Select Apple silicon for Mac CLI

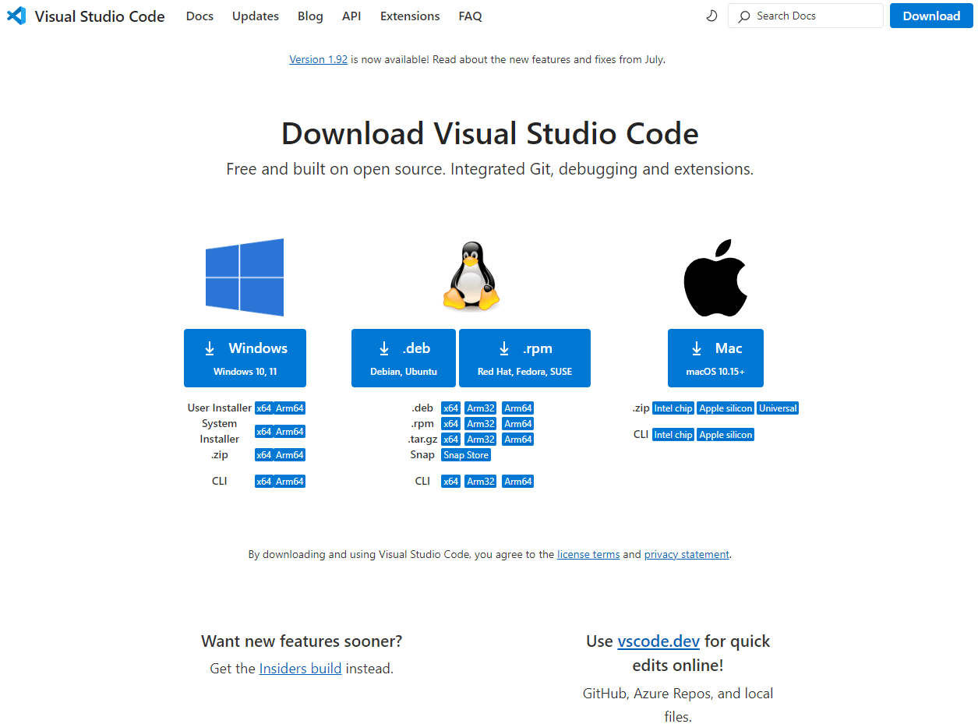point(726,435)
